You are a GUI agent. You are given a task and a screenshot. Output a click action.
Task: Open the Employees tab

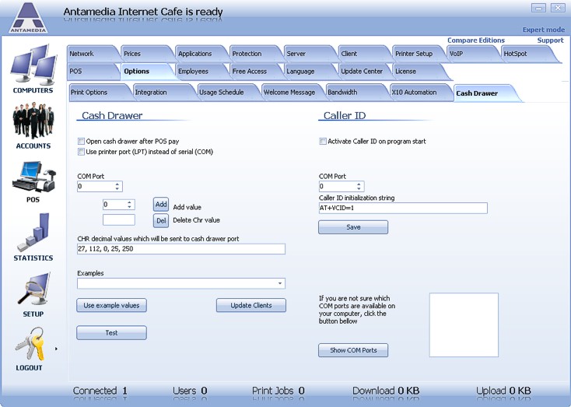pos(201,72)
